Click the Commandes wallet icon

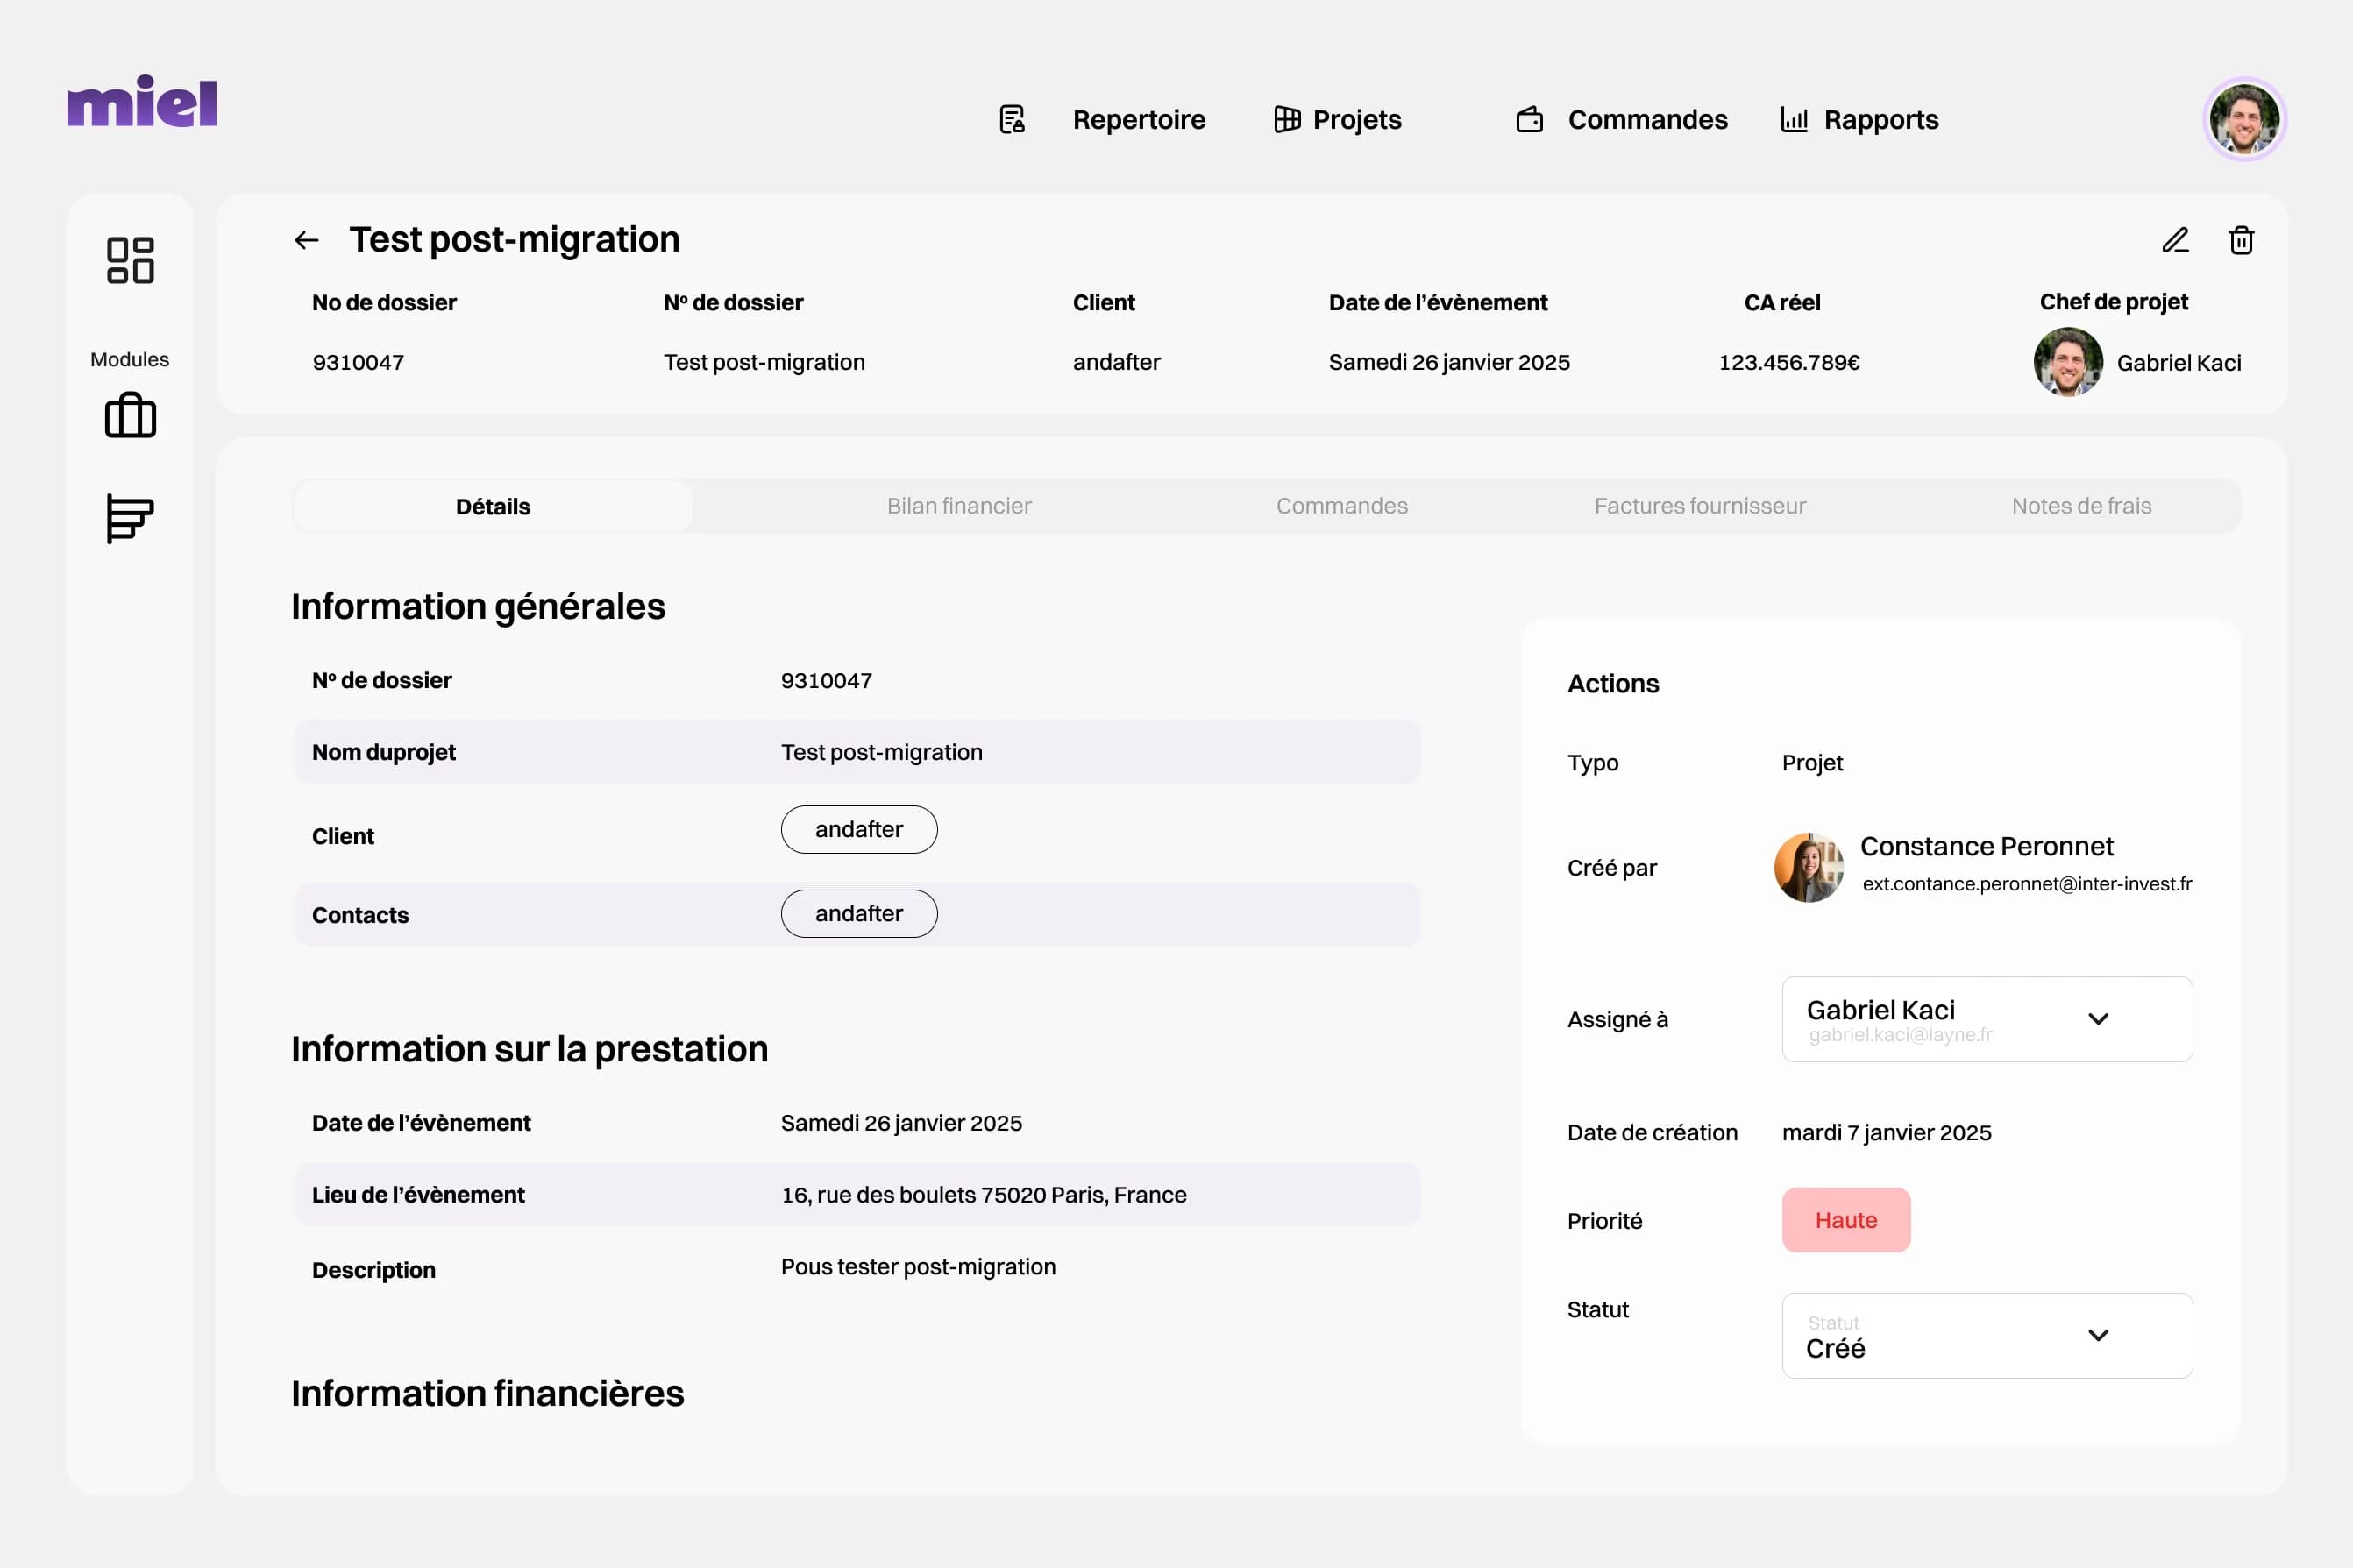tap(1529, 120)
